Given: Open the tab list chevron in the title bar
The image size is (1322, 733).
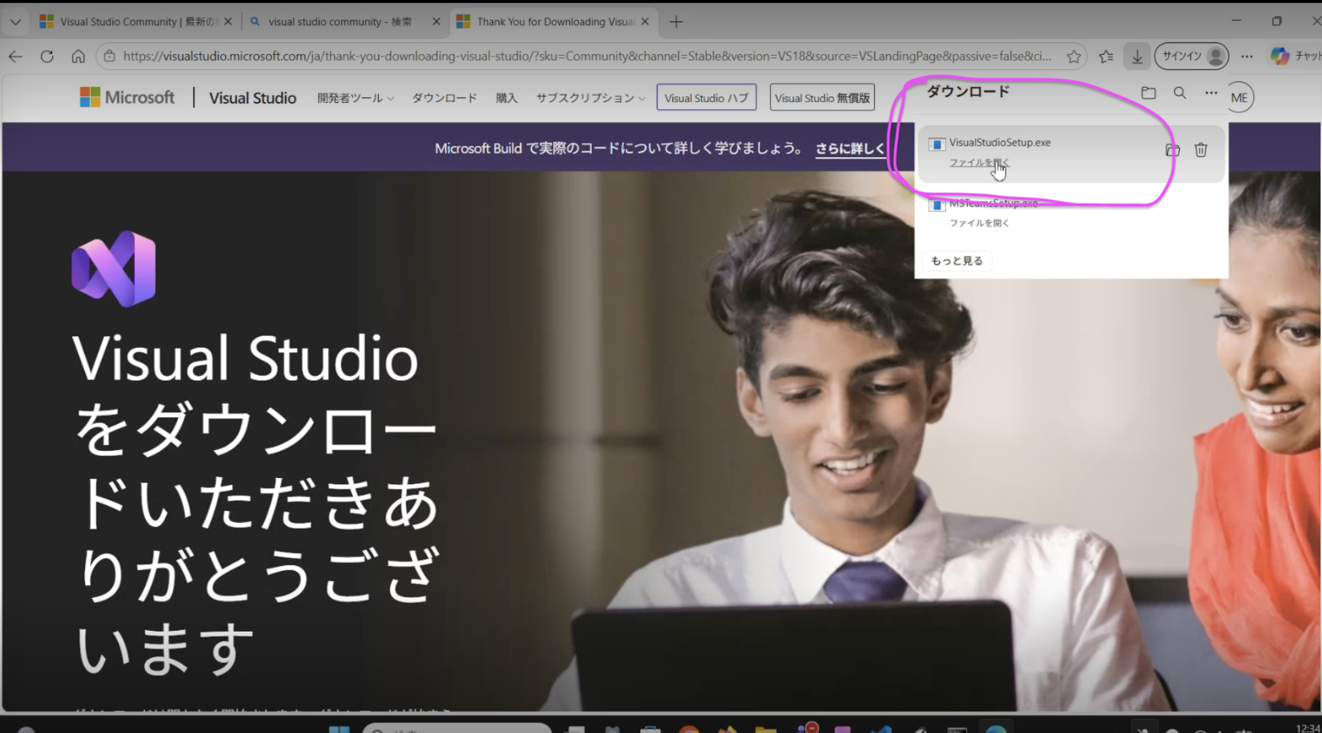Looking at the screenshot, I should [15, 21].
